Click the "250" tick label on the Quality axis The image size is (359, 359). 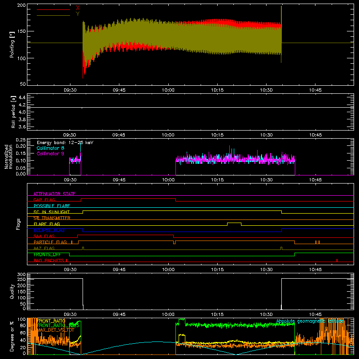22,280
